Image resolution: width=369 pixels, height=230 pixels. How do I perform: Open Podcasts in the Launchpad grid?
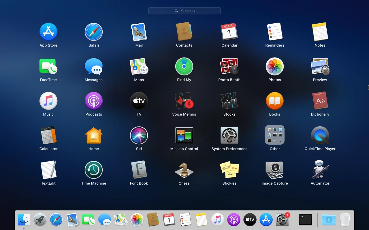(x=94, y=101)
